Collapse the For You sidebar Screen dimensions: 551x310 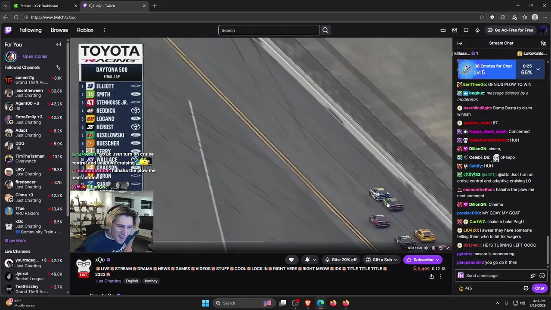coord(59,44)
